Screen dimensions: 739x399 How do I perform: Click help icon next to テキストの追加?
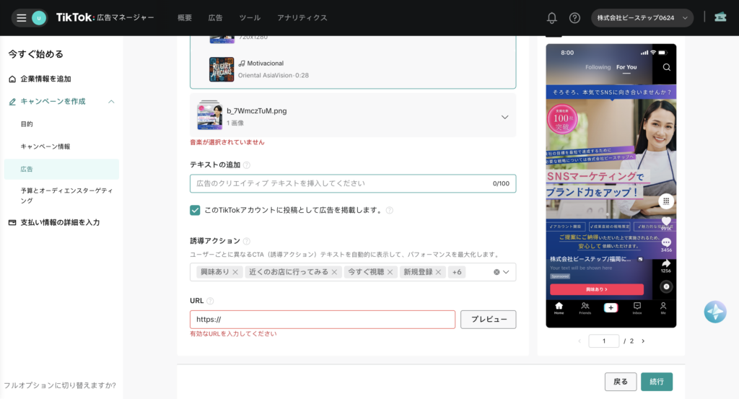(x=247, y=165)
